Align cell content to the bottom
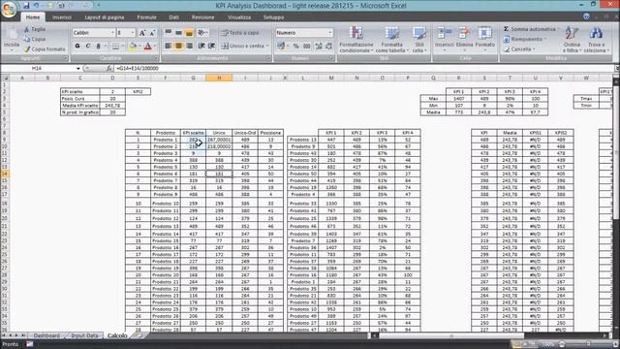Screen dimensions: 620x349 [x=189, y=33]
